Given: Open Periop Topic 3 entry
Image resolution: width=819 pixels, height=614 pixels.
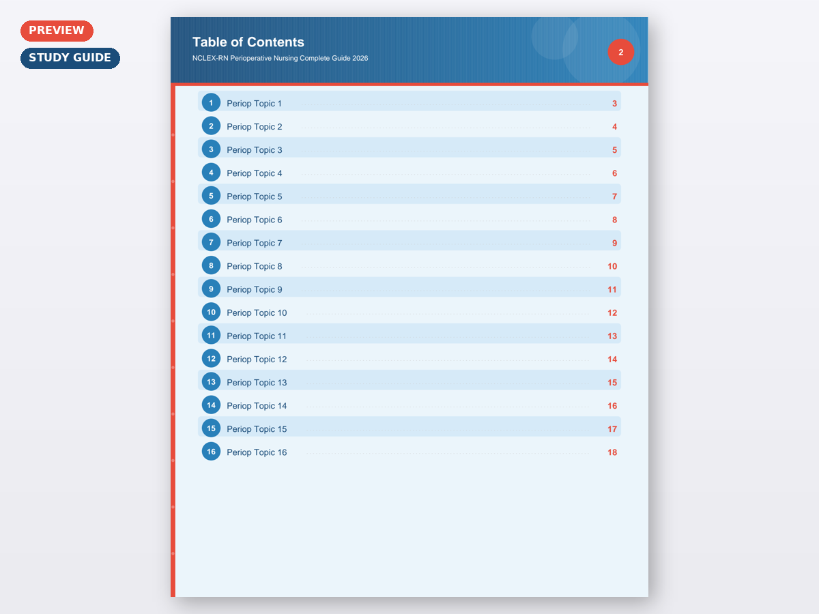Looking at the screenshot, I should click(x=254, y=150).
